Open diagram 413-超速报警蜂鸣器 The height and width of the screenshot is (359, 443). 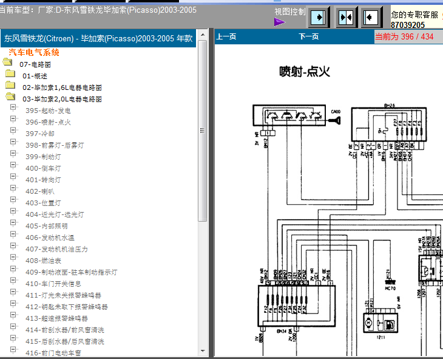[x=56, y=318]
